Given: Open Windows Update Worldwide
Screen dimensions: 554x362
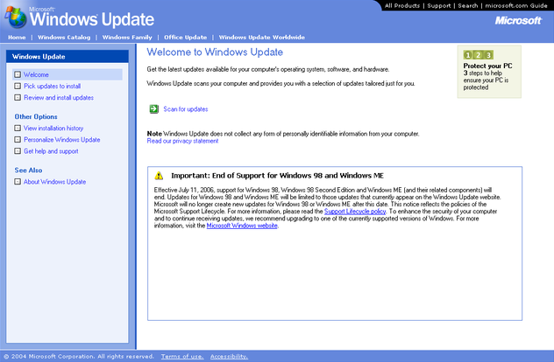Looking at the screenshot, I should tap(261, 38).
